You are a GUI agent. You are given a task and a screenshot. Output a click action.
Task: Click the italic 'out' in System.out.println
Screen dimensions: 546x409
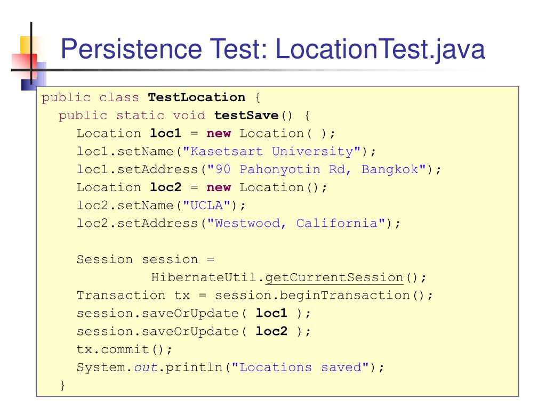point(146,367)
